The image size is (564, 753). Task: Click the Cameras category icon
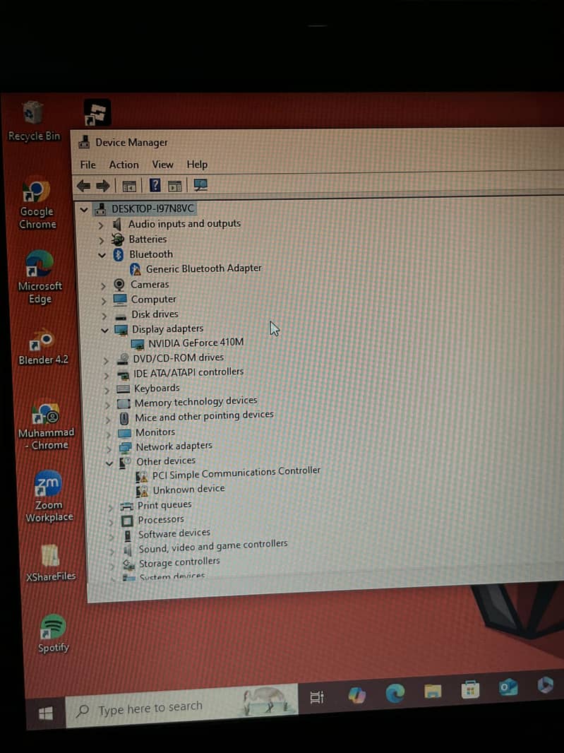tap(119, 285)
